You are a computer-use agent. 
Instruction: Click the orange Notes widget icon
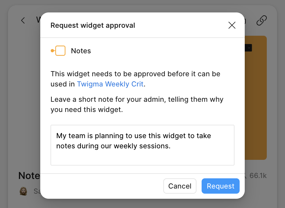[x=58, y=51]
